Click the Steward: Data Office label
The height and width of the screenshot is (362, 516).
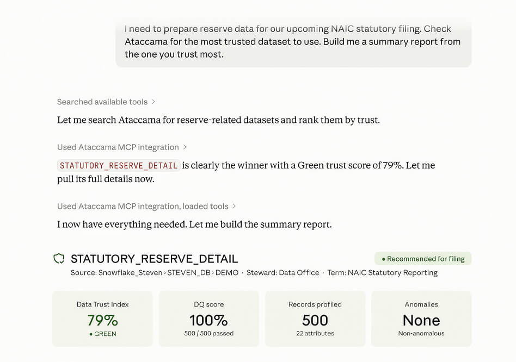click(x=283, y=273)
